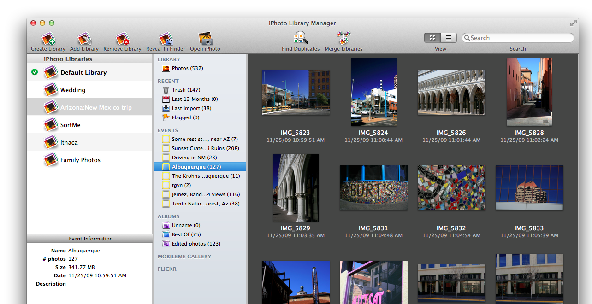
Task: Open the Find Duplicates tool
Action: (x=301, y=38)
